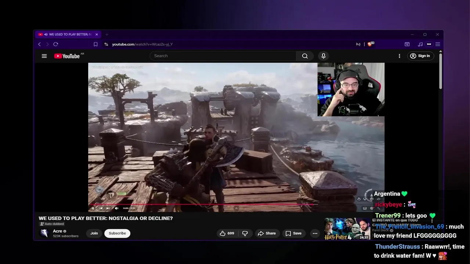The image size is (470, 264).
Task: Click the in-video like overlay icon
Action: (x=359, y=199)
